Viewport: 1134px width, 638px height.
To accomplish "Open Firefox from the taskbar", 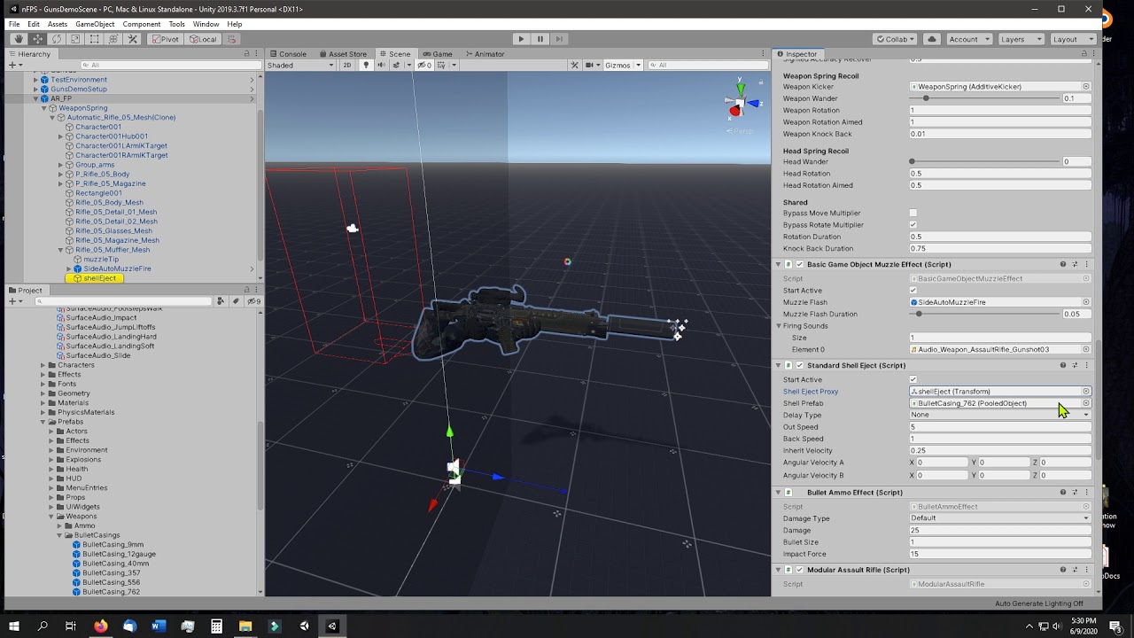I will pos(100,626).
